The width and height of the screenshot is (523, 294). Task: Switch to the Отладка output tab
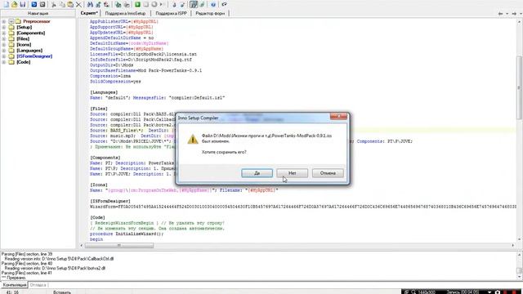click(x=38, y=285)
